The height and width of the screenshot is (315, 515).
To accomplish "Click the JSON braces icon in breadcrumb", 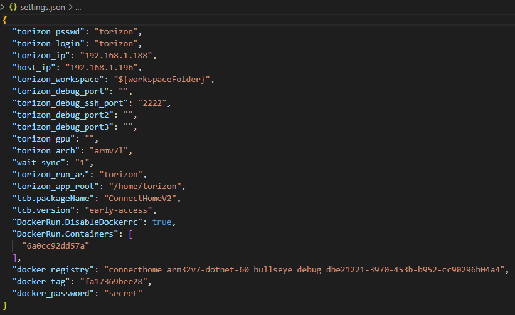I will tap(13, 7).
